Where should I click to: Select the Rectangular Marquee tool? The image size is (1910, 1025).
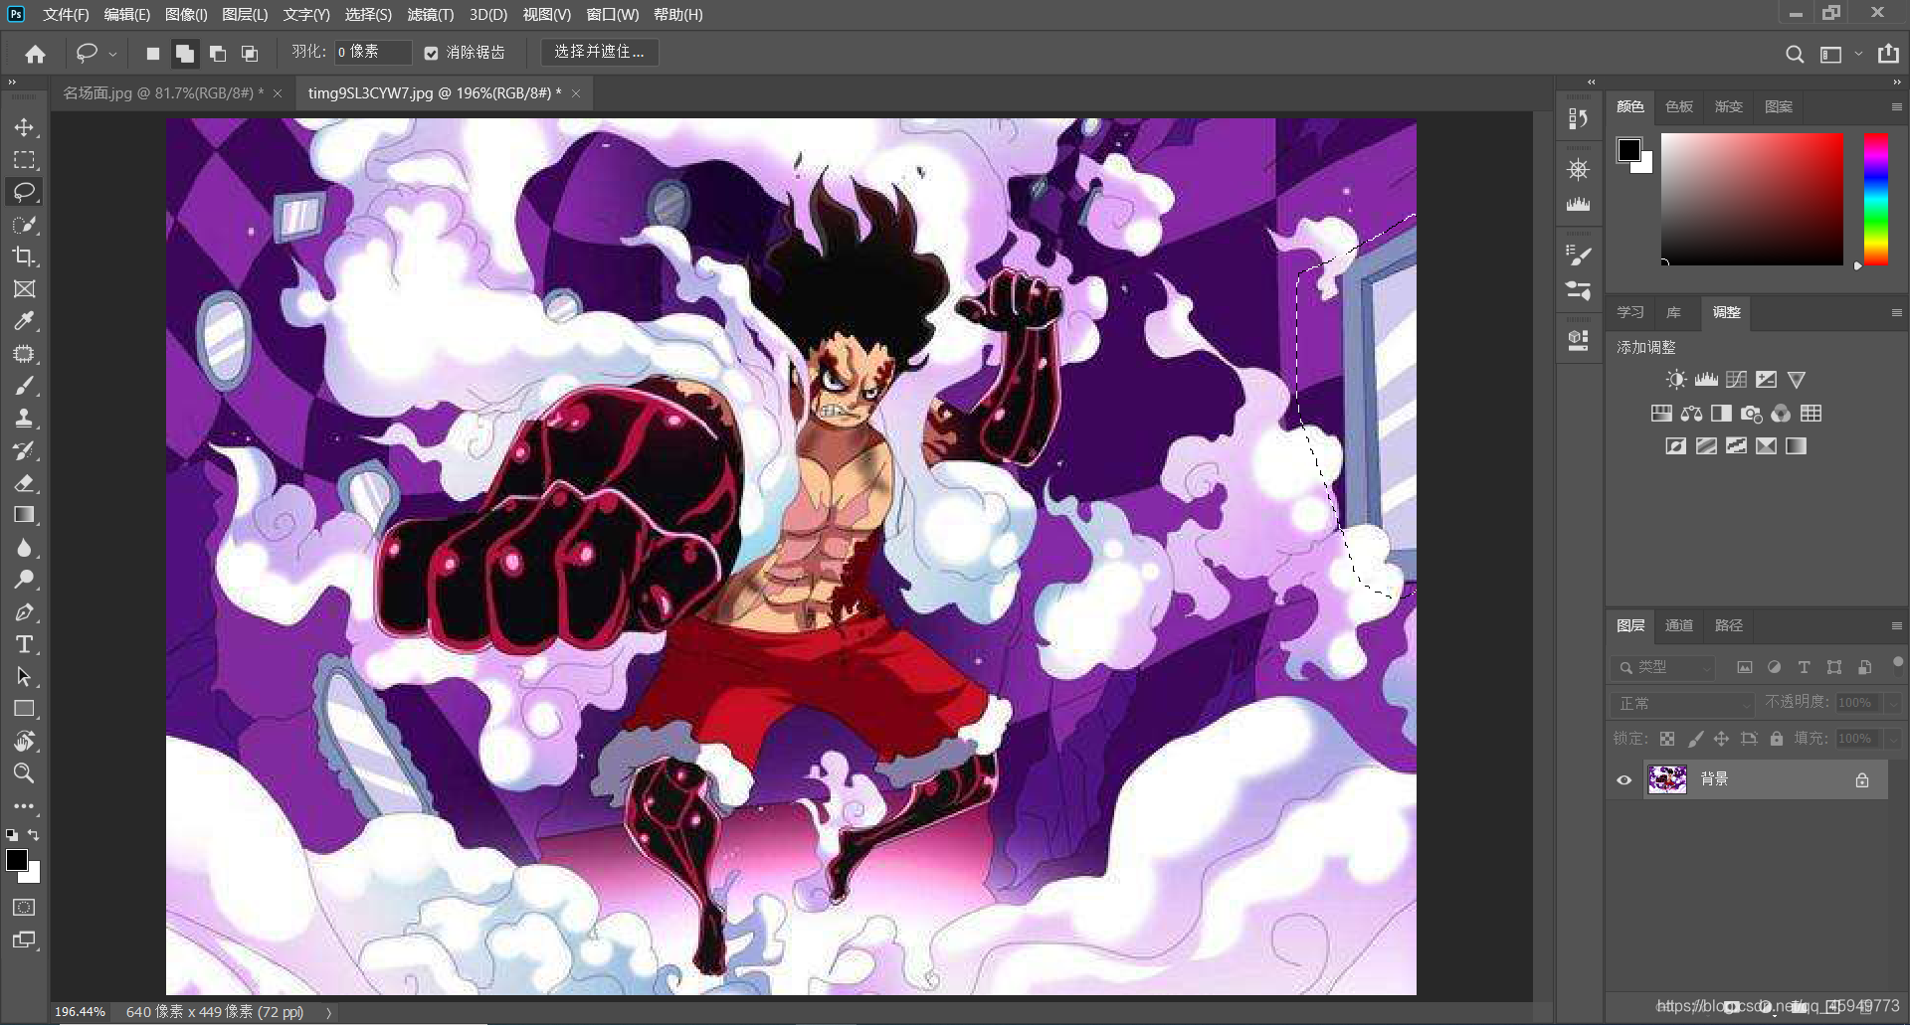tap(24, 159)
